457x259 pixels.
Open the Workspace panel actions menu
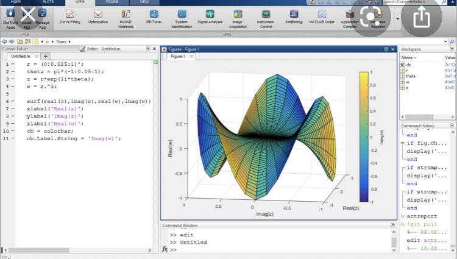(x=452, y=49)
